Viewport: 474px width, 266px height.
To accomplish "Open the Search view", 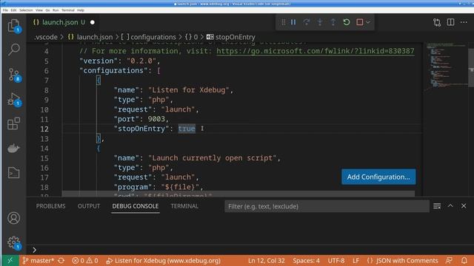I will point(13,50).
